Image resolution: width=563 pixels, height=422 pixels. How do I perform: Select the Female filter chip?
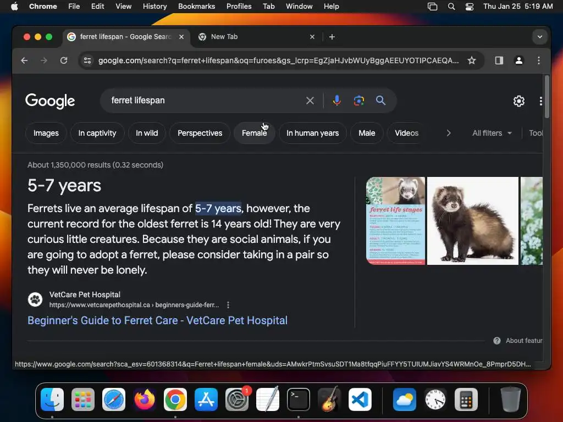point(254,133)
